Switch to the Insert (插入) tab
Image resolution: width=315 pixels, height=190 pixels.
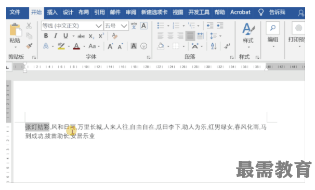pyautogui.click(x=52, y=12)
